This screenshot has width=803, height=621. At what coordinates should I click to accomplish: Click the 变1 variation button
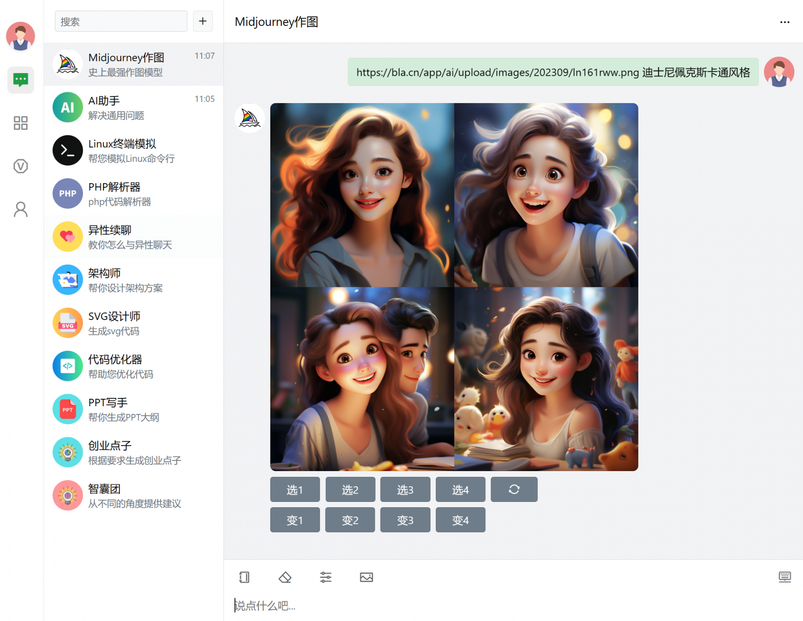click(295, 520)
